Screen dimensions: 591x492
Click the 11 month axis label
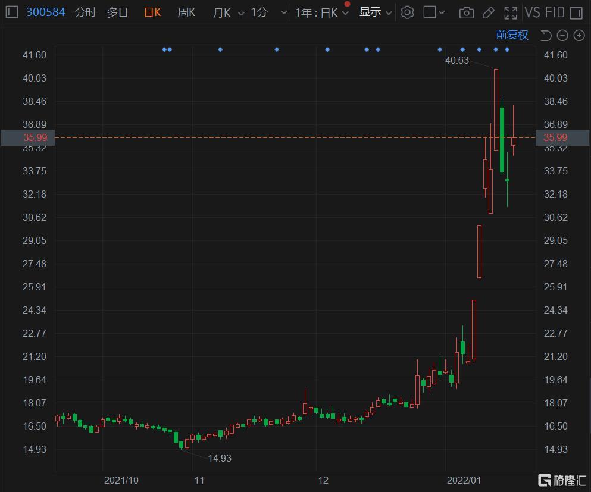pos(199,480)
